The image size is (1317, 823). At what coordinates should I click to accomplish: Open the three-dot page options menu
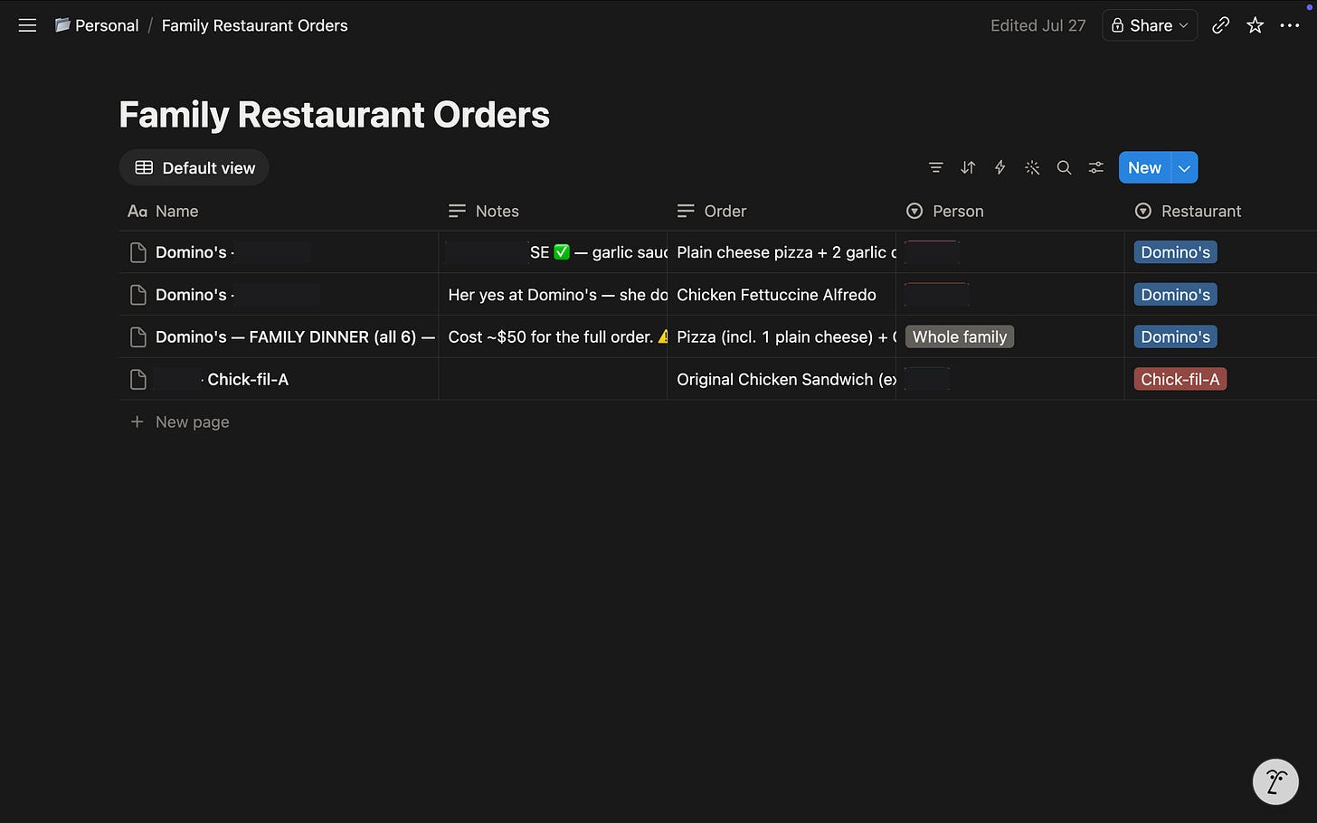coord(1290,25)
